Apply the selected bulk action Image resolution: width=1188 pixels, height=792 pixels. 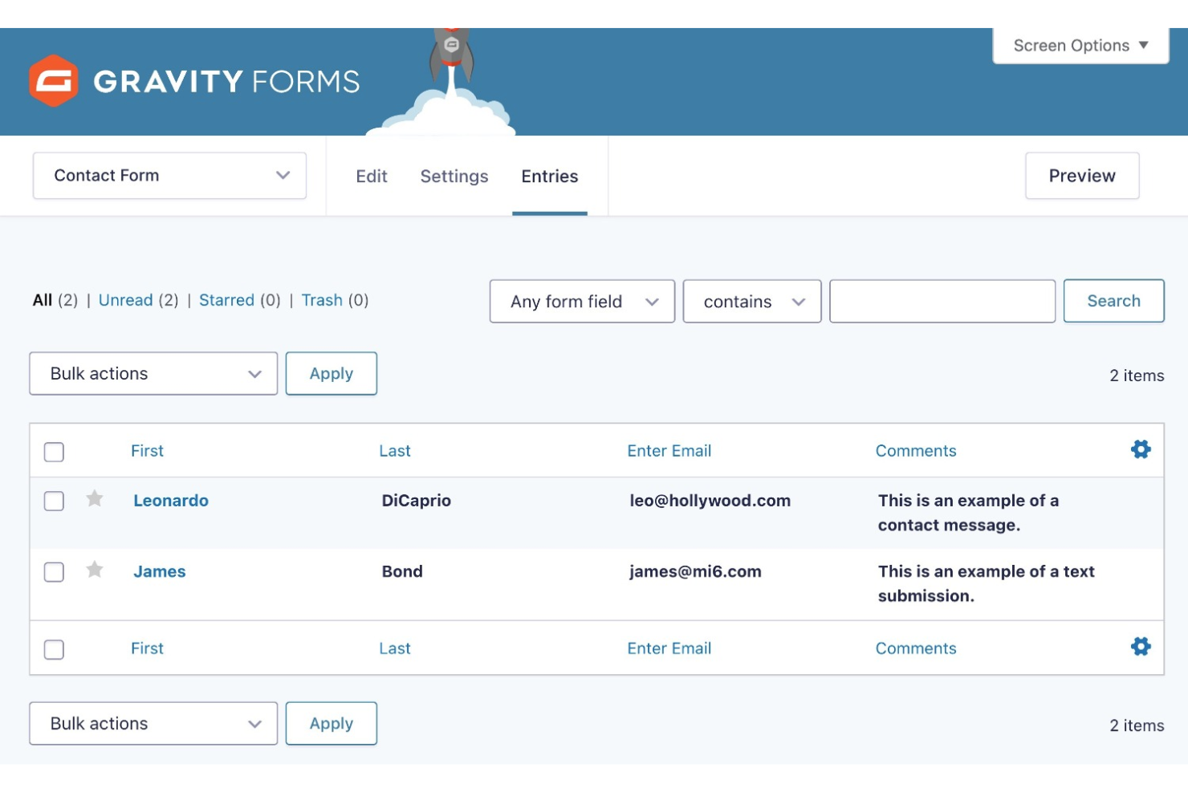click(x=331, y=373)
